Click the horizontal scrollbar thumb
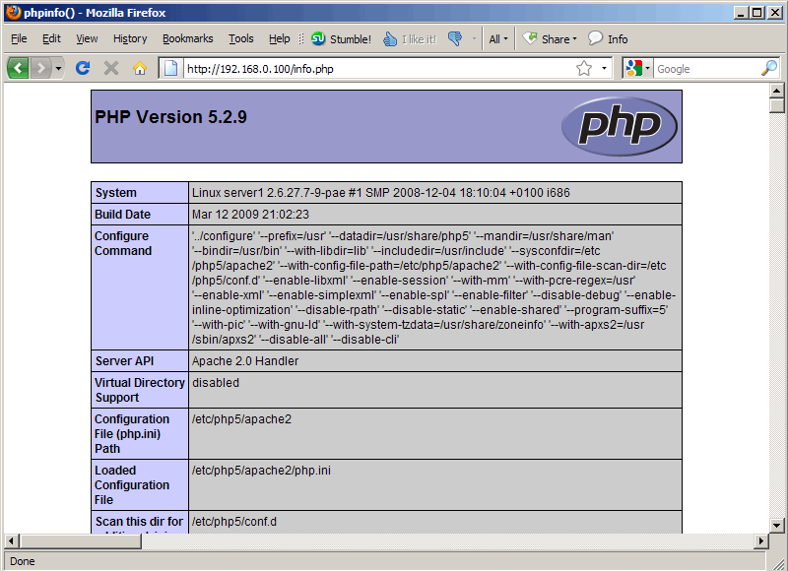This screenshot has height=571, width=788. tap(81, 541)
